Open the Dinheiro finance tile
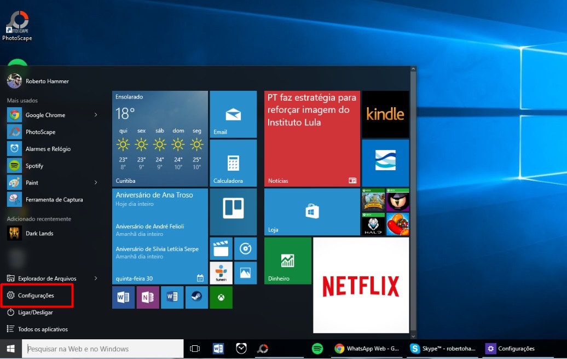 [288, 260]
